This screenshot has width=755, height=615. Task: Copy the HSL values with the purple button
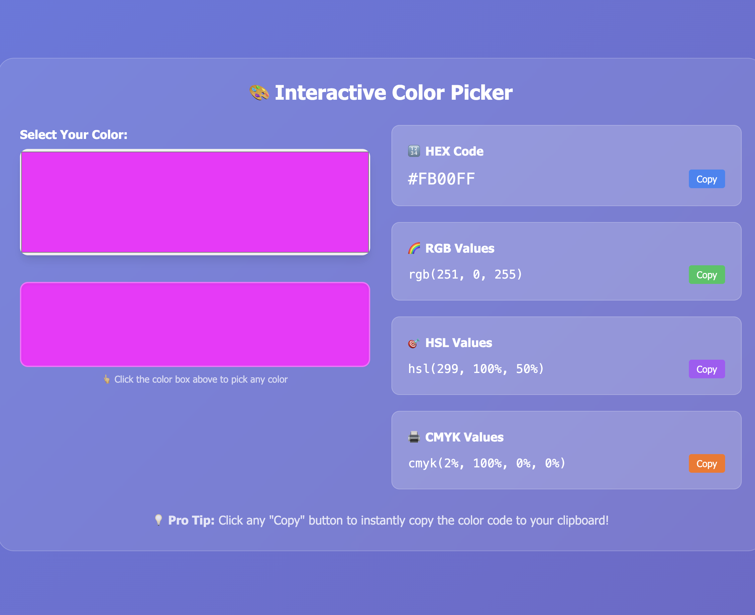point(706,369)
